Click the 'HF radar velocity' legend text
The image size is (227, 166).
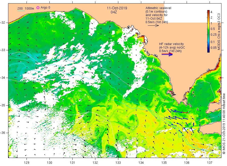coord(172,44)
